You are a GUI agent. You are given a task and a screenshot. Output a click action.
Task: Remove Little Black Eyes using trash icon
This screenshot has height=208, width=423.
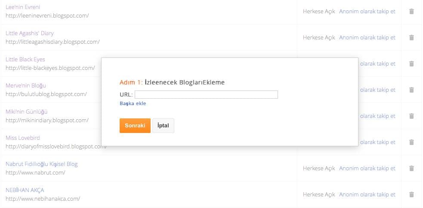(x=411, y=64)
